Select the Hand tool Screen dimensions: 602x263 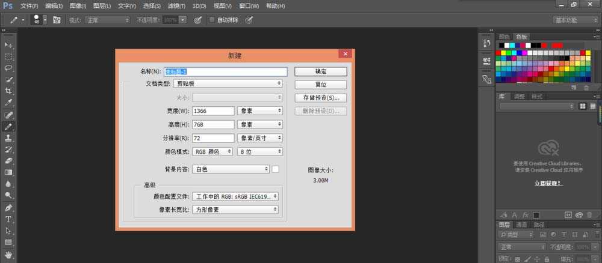click(x=8, y=255)
